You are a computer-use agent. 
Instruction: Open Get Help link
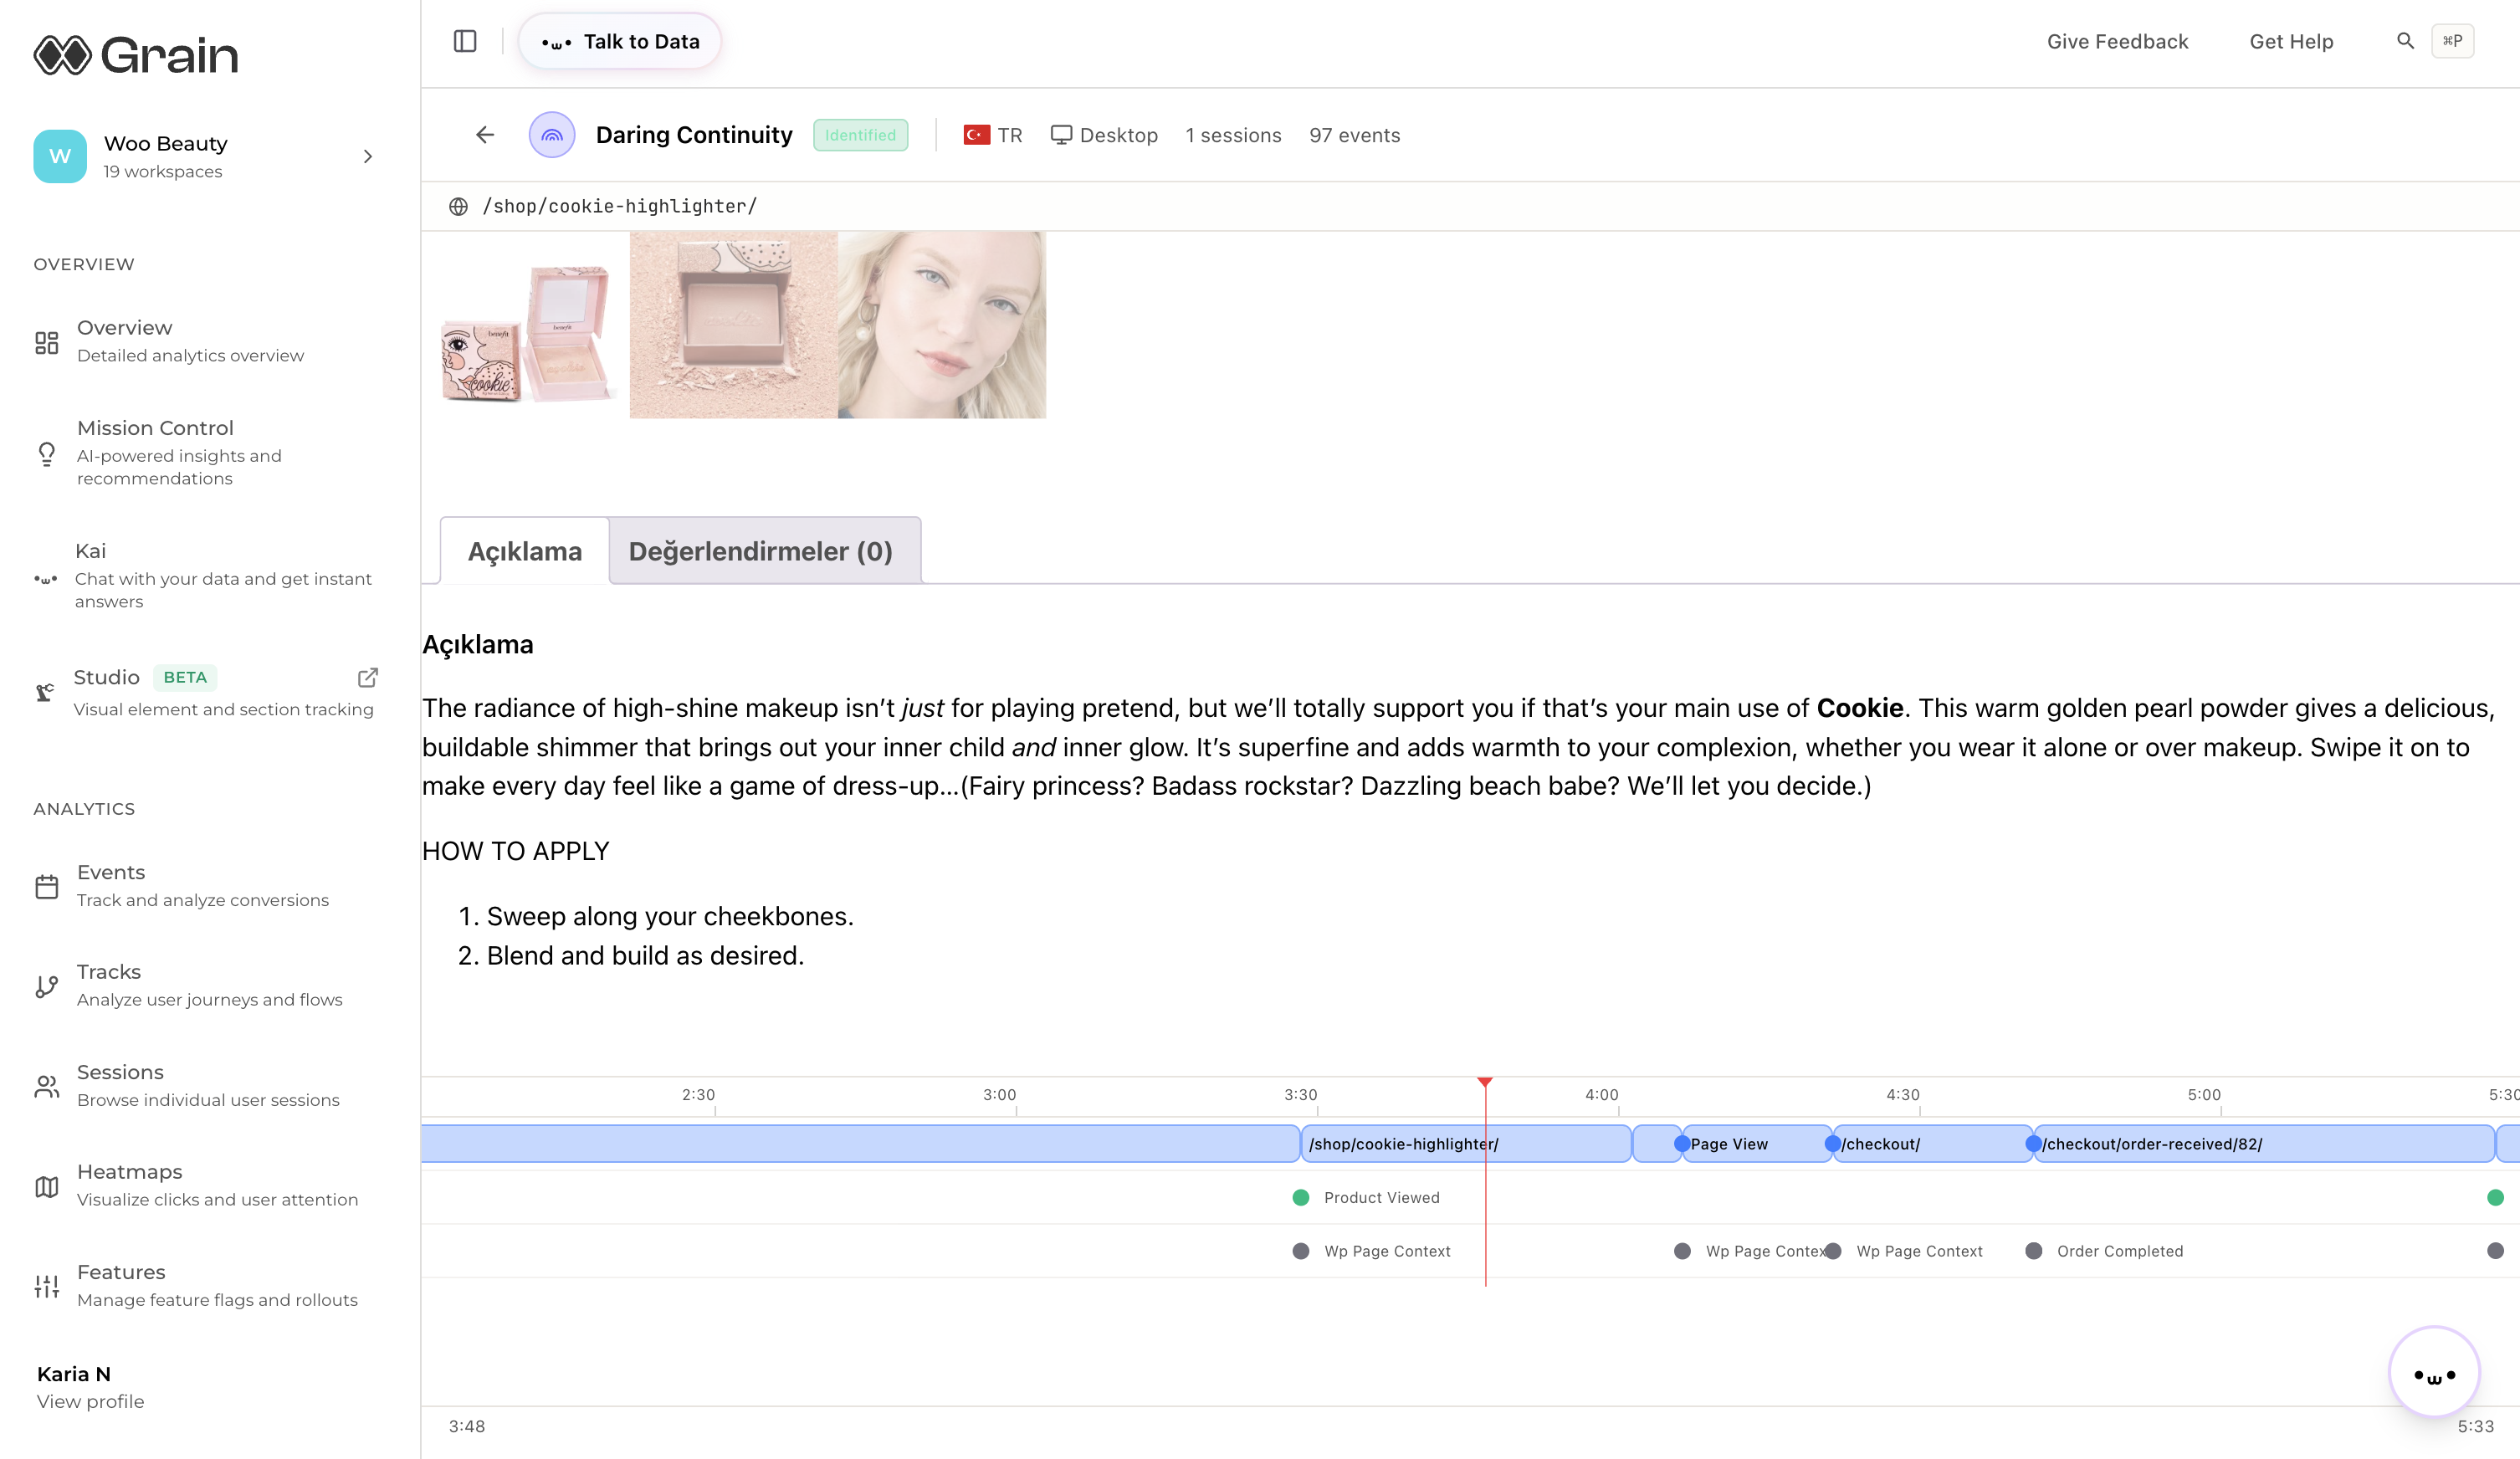[x=2291, y=41]
